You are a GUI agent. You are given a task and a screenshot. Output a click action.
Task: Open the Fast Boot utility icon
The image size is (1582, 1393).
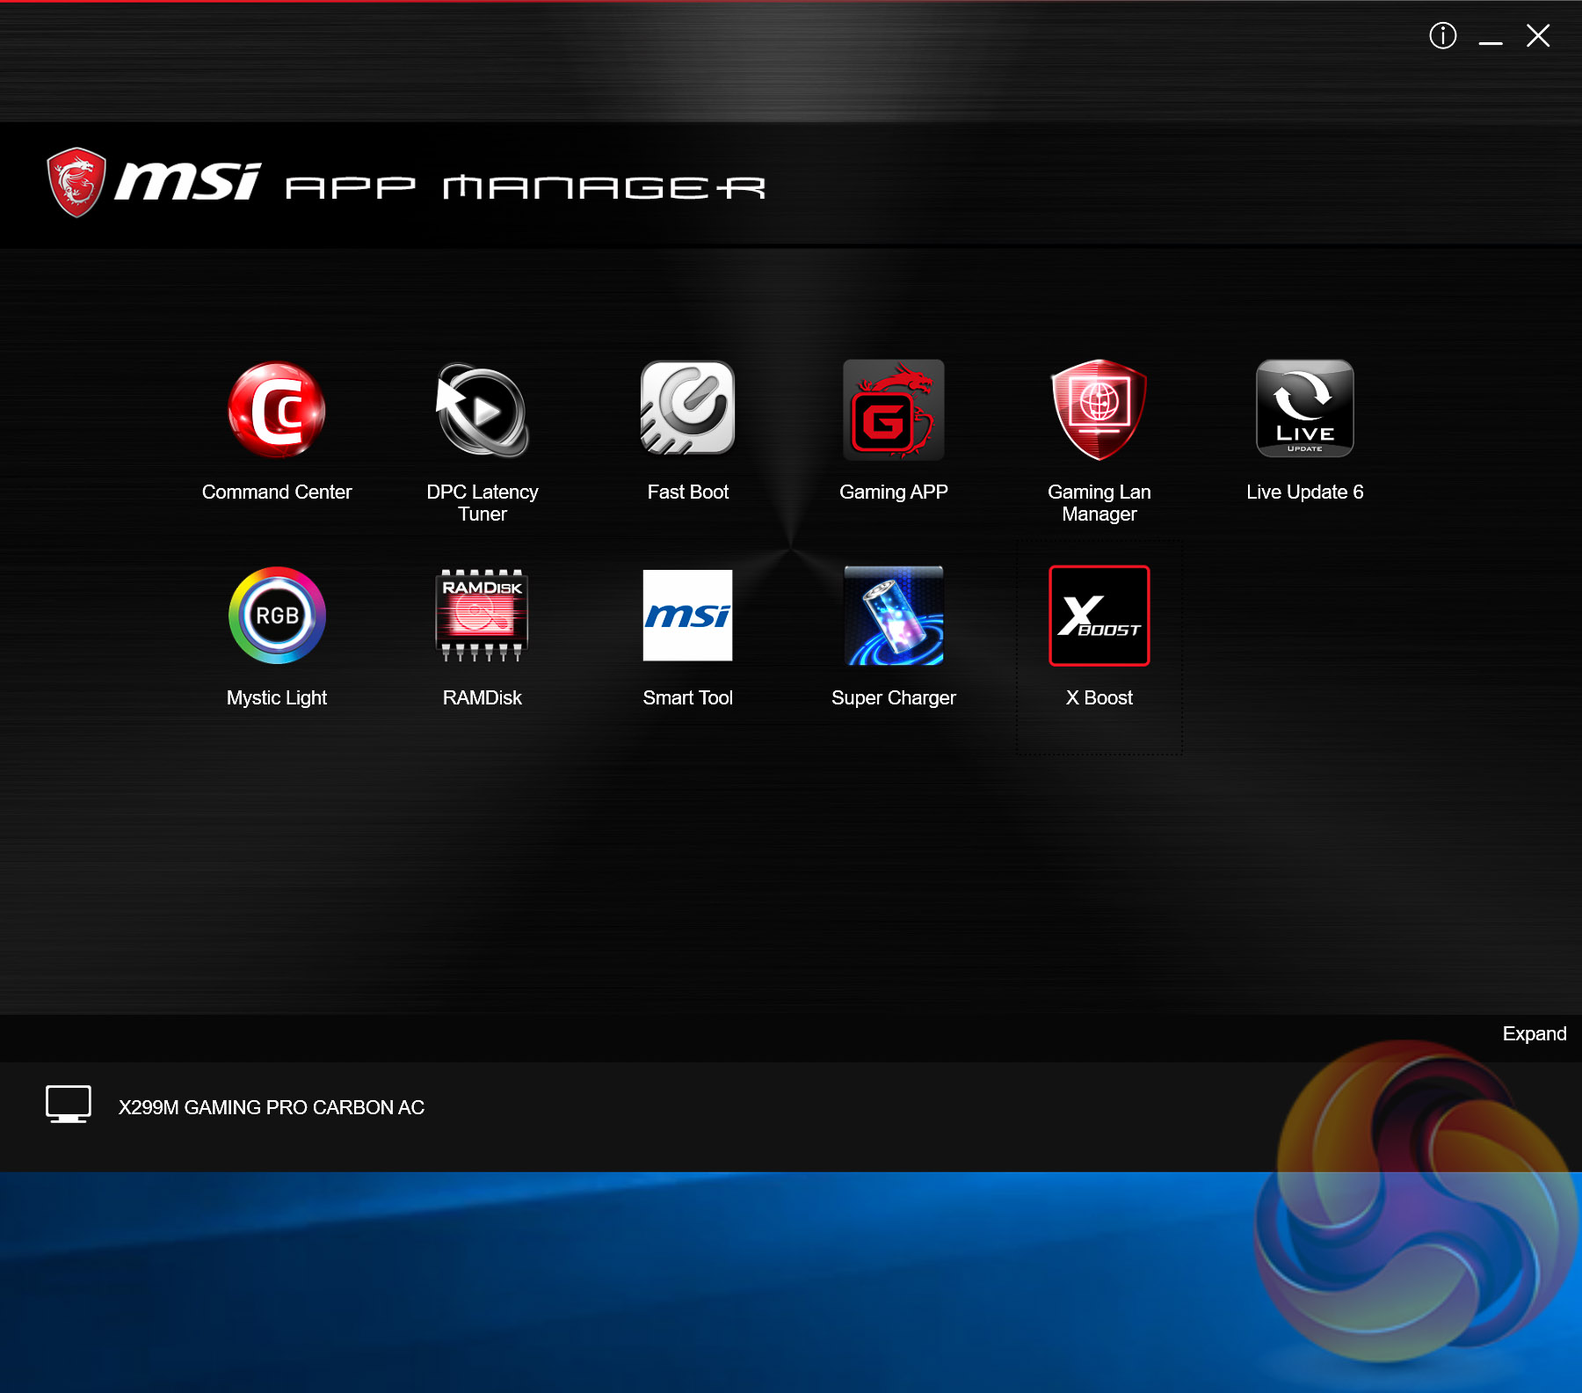coord(688,408)
